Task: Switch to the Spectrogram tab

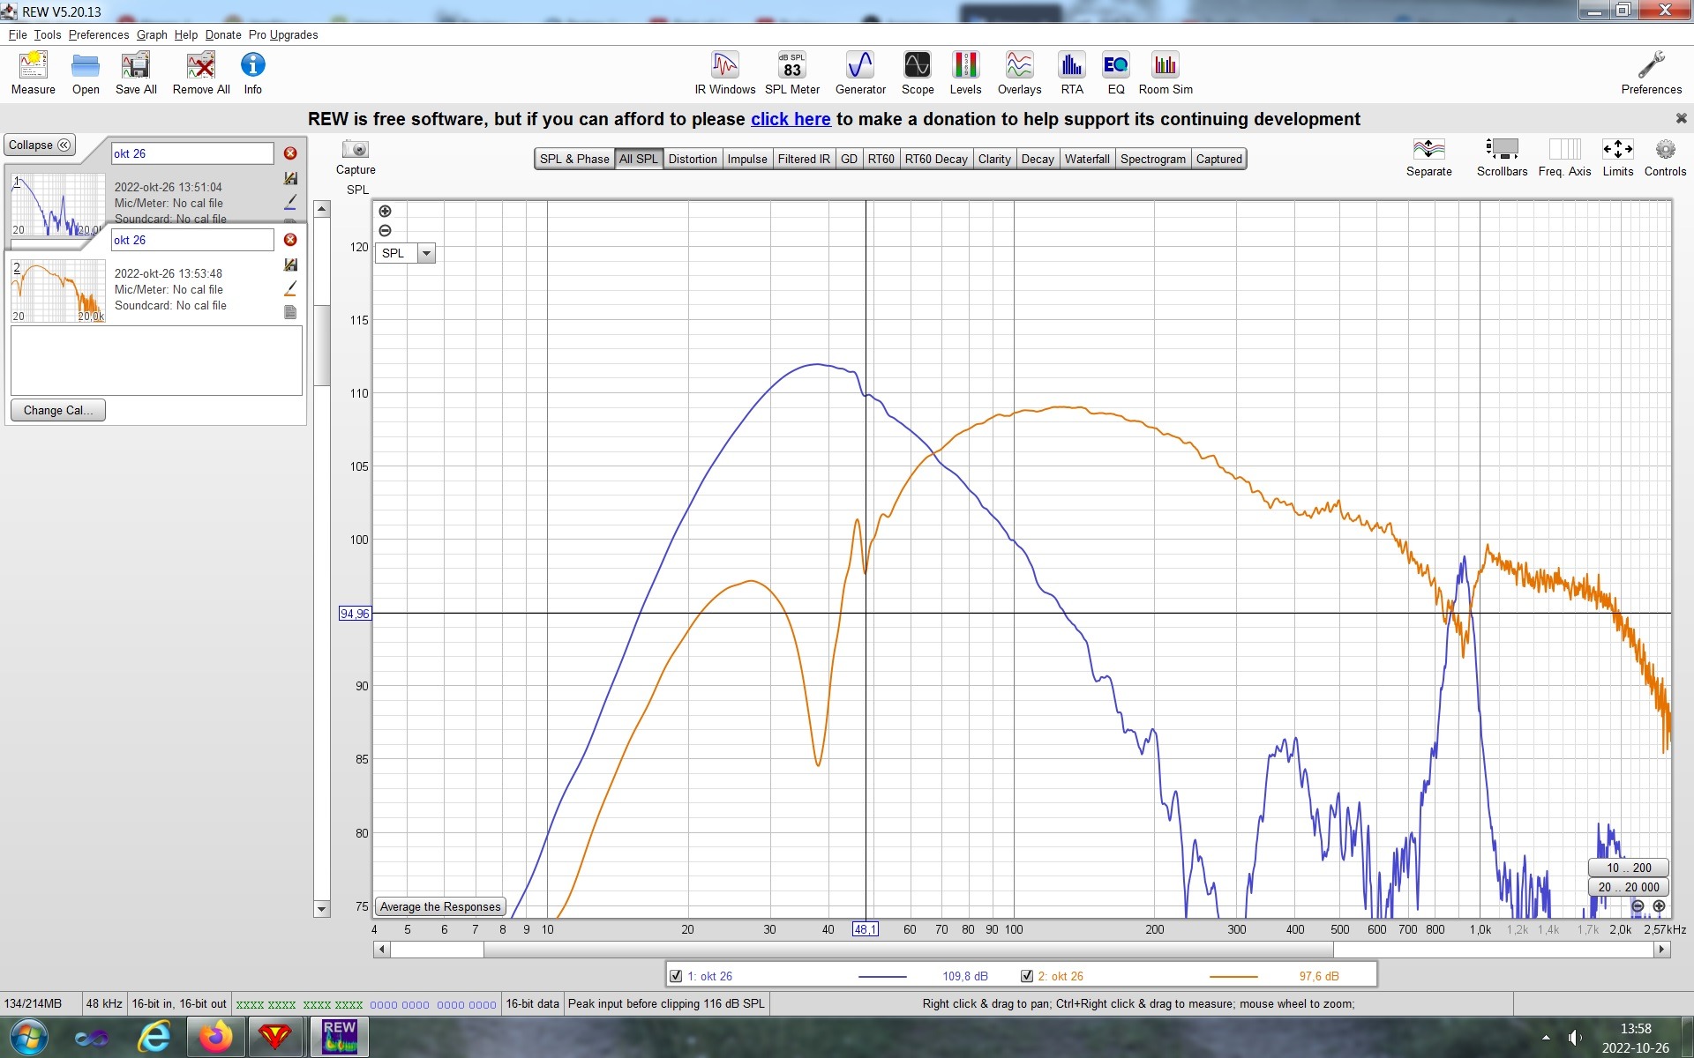Action: [x=1153, y=160]
